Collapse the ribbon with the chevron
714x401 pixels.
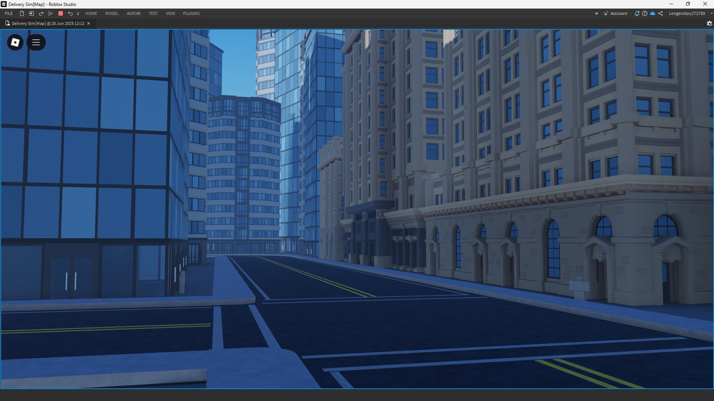(x=596, y=13)
